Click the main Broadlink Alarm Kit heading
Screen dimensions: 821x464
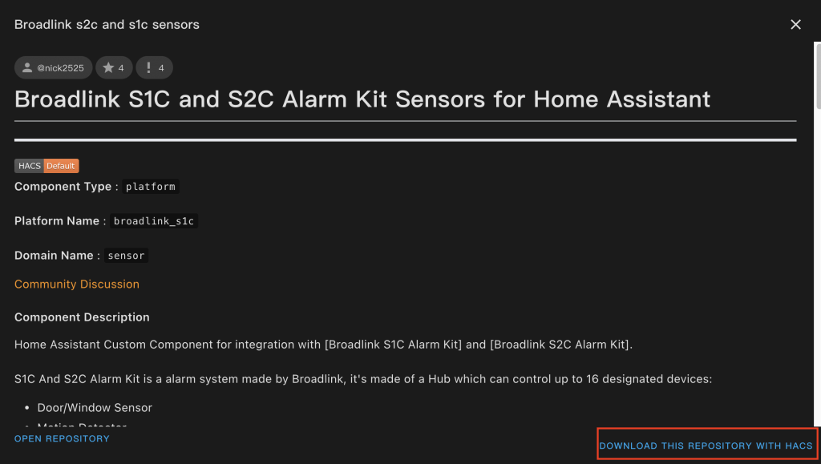pyautogui.click(x=362, y=99)
